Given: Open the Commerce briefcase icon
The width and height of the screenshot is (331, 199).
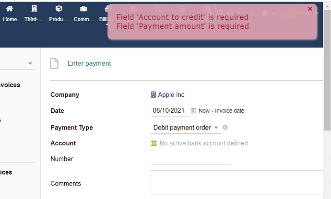Looking at the screenshot, I should (83, 9).
